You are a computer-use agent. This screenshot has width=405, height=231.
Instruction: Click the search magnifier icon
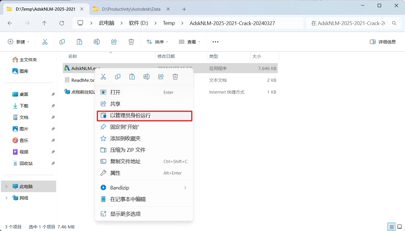tap(394, 23)
